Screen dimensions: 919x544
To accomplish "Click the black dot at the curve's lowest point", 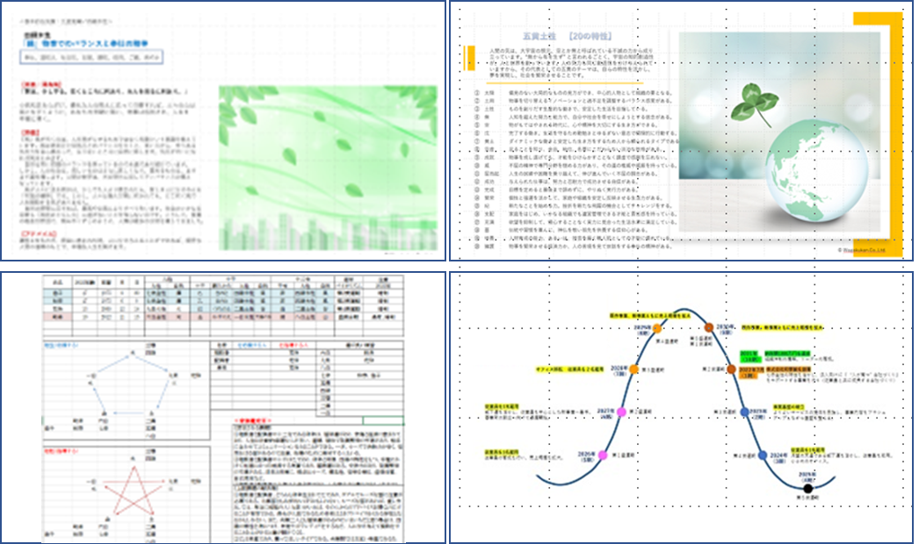I will tap(807, 489).
